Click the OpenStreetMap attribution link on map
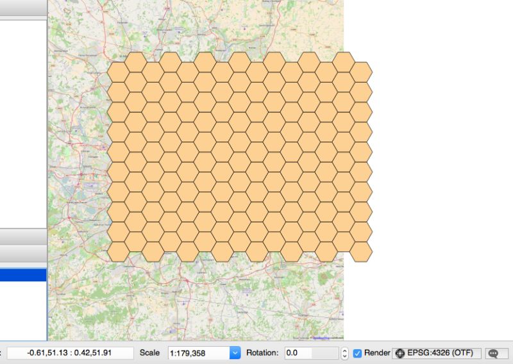The image size is (513, 364). coord(321,338)
